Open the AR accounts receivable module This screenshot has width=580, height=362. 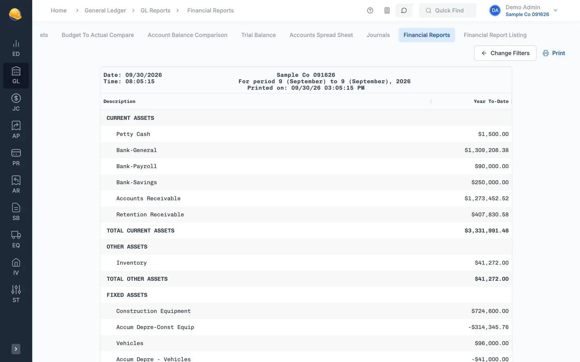click(16, 185)
